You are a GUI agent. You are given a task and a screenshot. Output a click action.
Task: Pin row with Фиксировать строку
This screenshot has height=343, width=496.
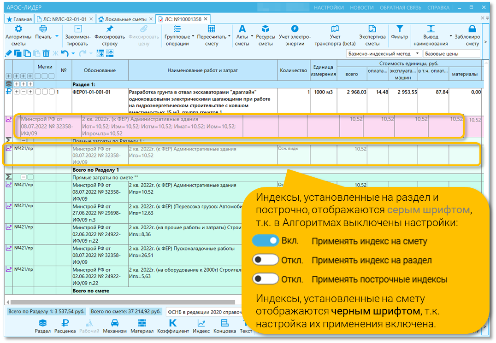[x=109, y=29]
